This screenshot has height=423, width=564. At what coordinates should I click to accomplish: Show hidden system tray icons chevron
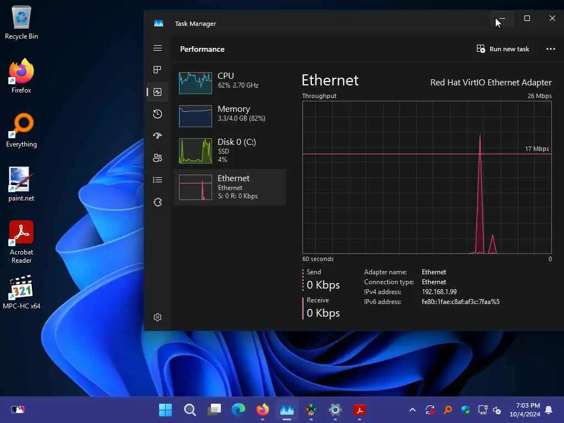click(413, 410)
